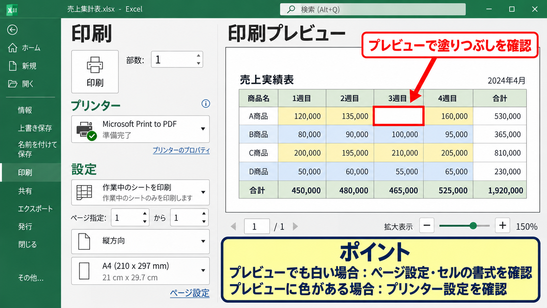The image size is (547, 308).
Task: Decrease the 部数 copies count
Action: [x=199, y=63]
